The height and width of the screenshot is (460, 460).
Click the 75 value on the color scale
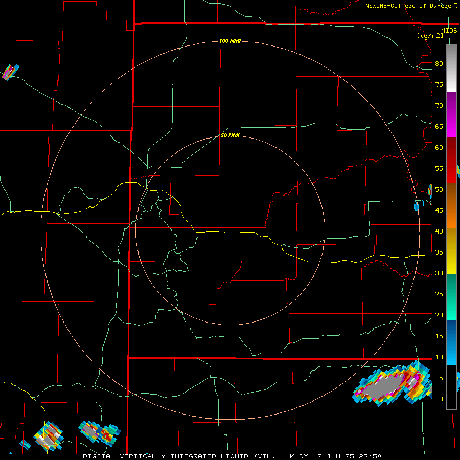pos(439,84)
